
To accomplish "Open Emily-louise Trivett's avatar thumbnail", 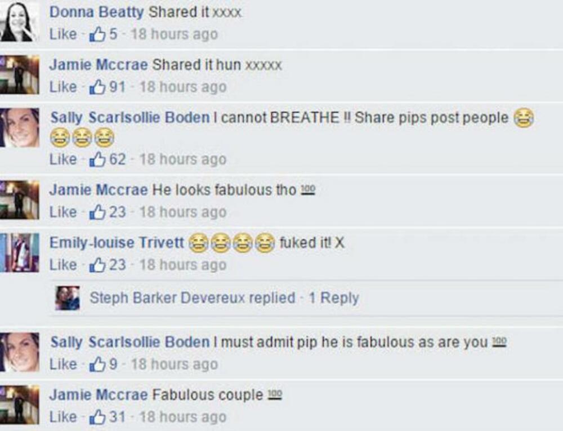I will click(19, 252).
